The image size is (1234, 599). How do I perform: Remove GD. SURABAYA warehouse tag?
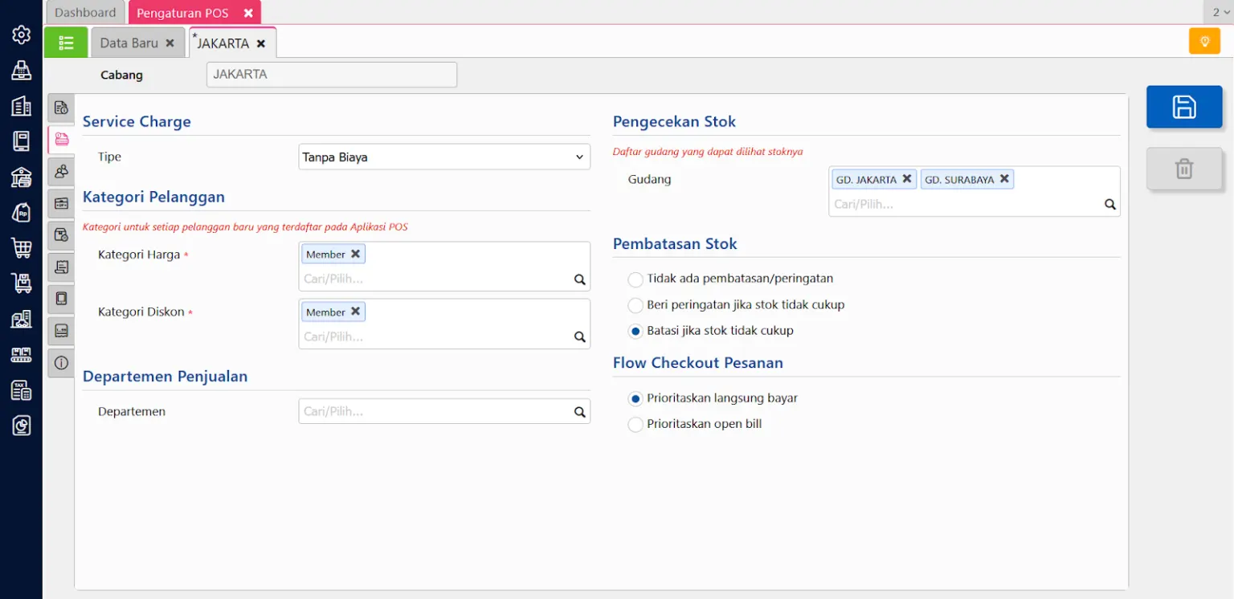(1004, 179)
